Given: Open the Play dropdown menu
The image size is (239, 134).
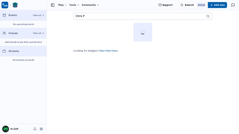Looking at the screenshot, I should point(62,5).
